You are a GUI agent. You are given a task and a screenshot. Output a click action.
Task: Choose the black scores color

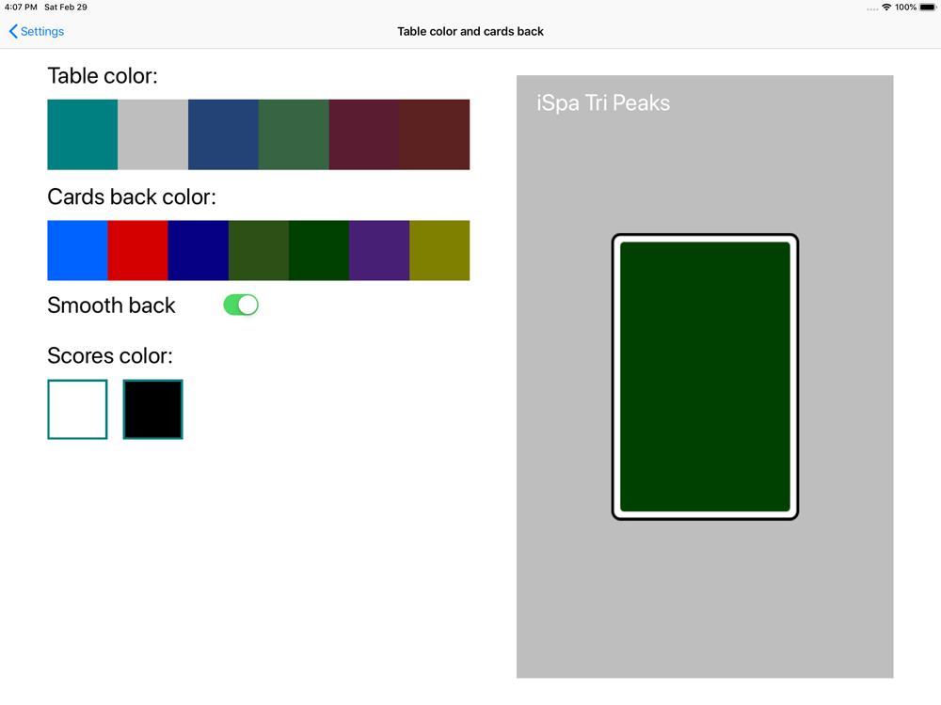pyautogui.click(x=153, y=410)
